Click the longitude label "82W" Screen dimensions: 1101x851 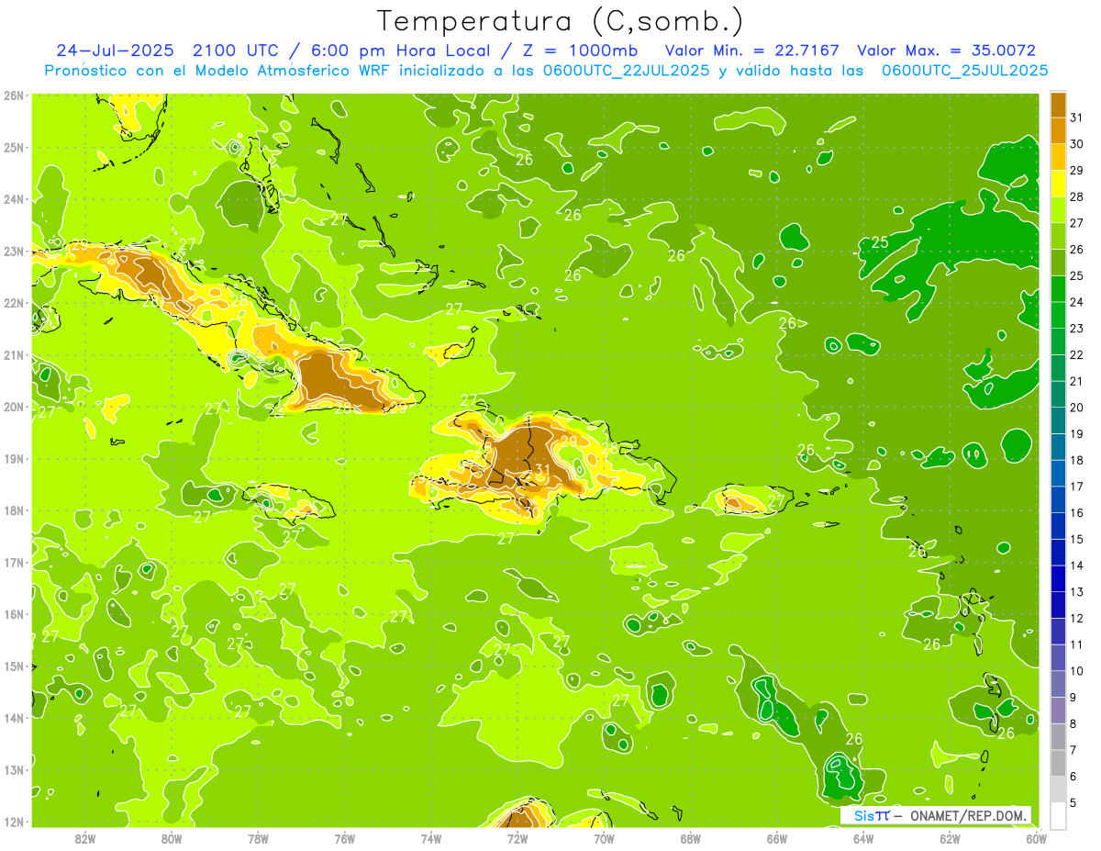[x=85, y=838]
